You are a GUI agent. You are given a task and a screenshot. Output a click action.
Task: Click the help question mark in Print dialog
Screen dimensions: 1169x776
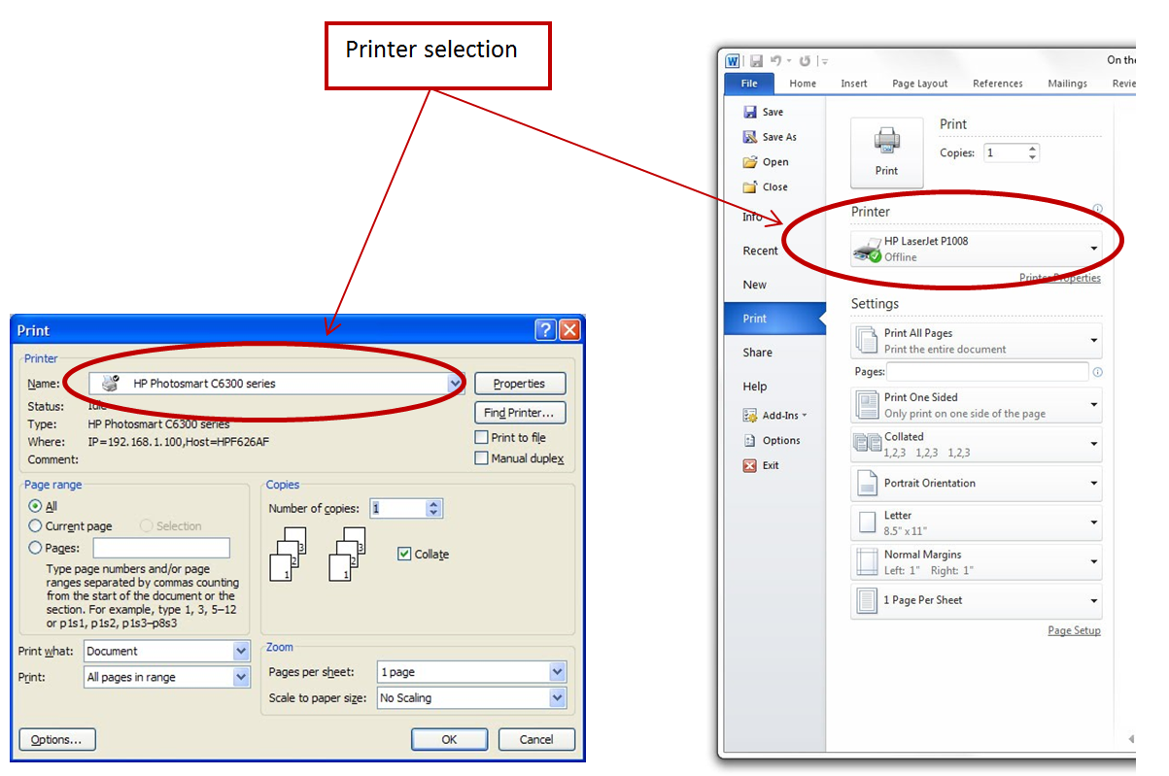click(x=545, y=330)
